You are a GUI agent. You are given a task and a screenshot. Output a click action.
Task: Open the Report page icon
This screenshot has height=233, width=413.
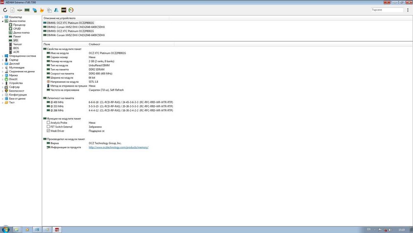point(12,10)
